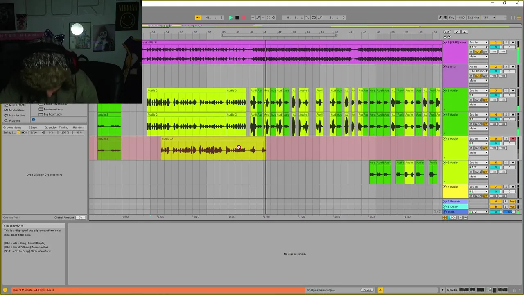Expand the A Reverb return track
This screenshot has height=295, width=524.
[x=445, y=202]
